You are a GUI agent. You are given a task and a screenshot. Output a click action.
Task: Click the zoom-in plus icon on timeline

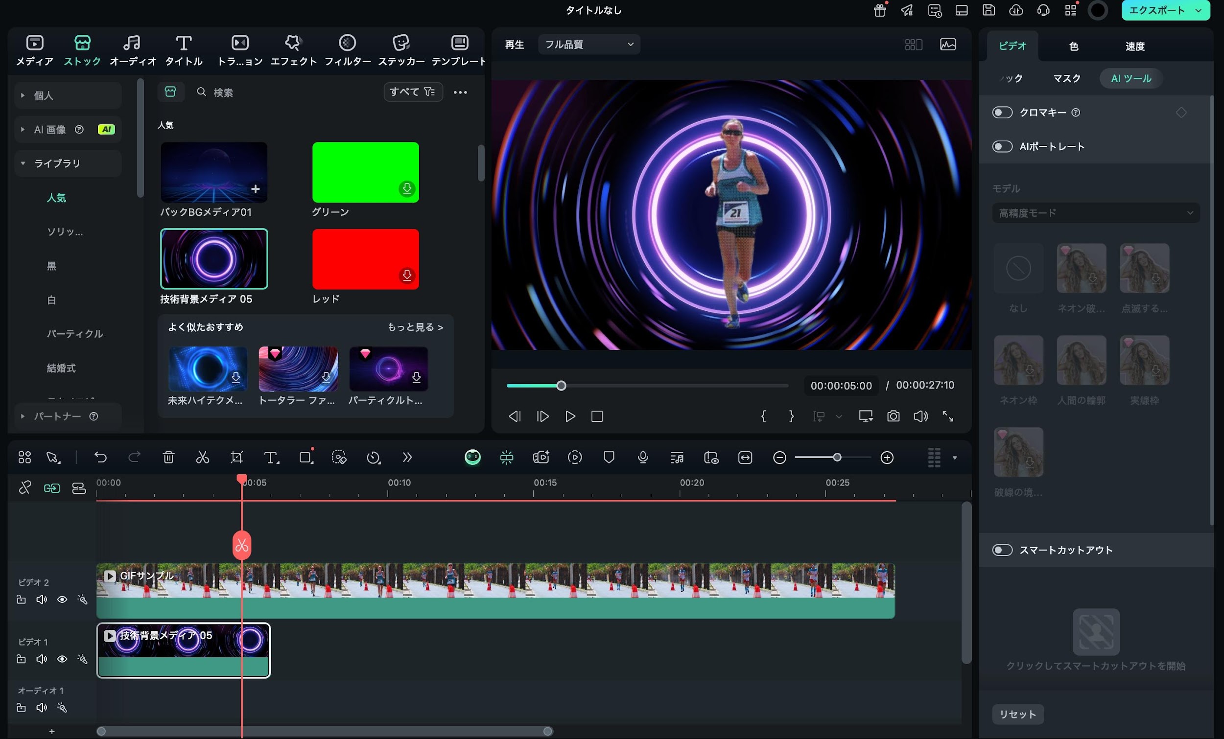tap(887, 458)
